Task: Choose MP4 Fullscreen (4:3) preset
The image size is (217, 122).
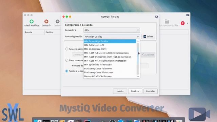Action: click(x=110, y=45)
